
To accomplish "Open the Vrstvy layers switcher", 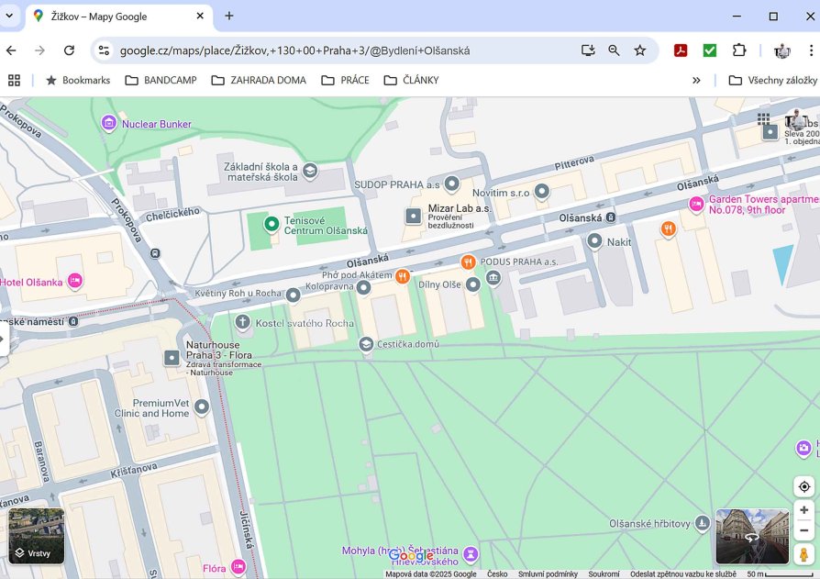I will 36,536.
